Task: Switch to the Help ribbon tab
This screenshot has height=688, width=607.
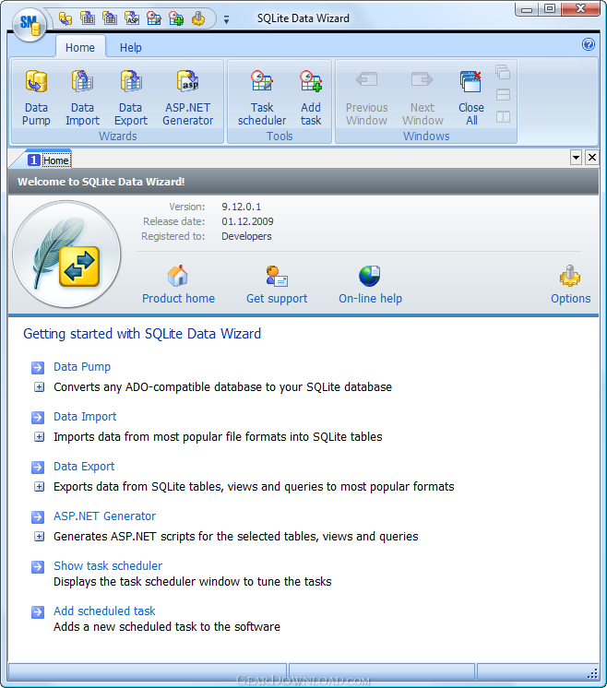Action: pyautogui.click(x=131, y=47)
